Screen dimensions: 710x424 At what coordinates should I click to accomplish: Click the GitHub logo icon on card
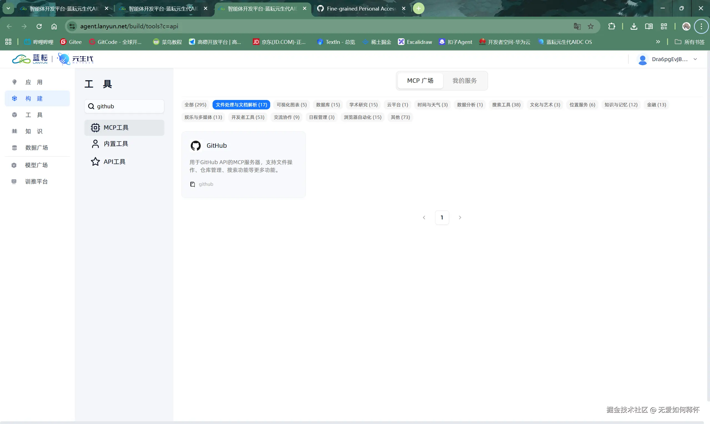click(x=196, y=146)
